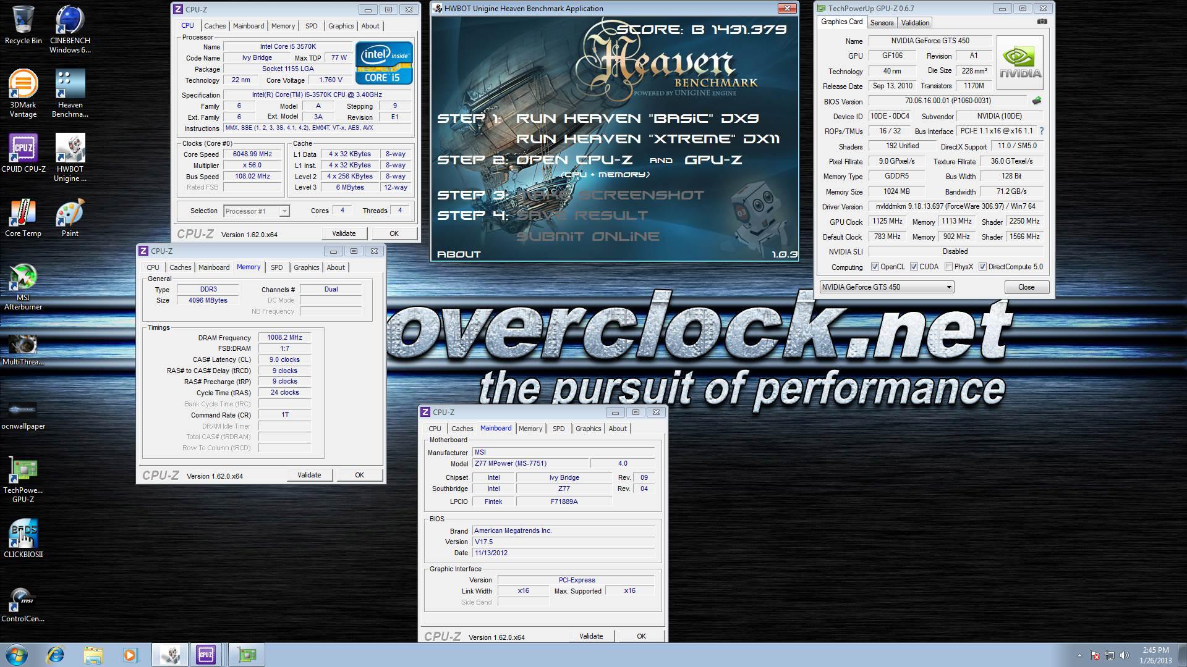Toggle the PhysX checkbox in GPU-Z

tap(948, 267)
